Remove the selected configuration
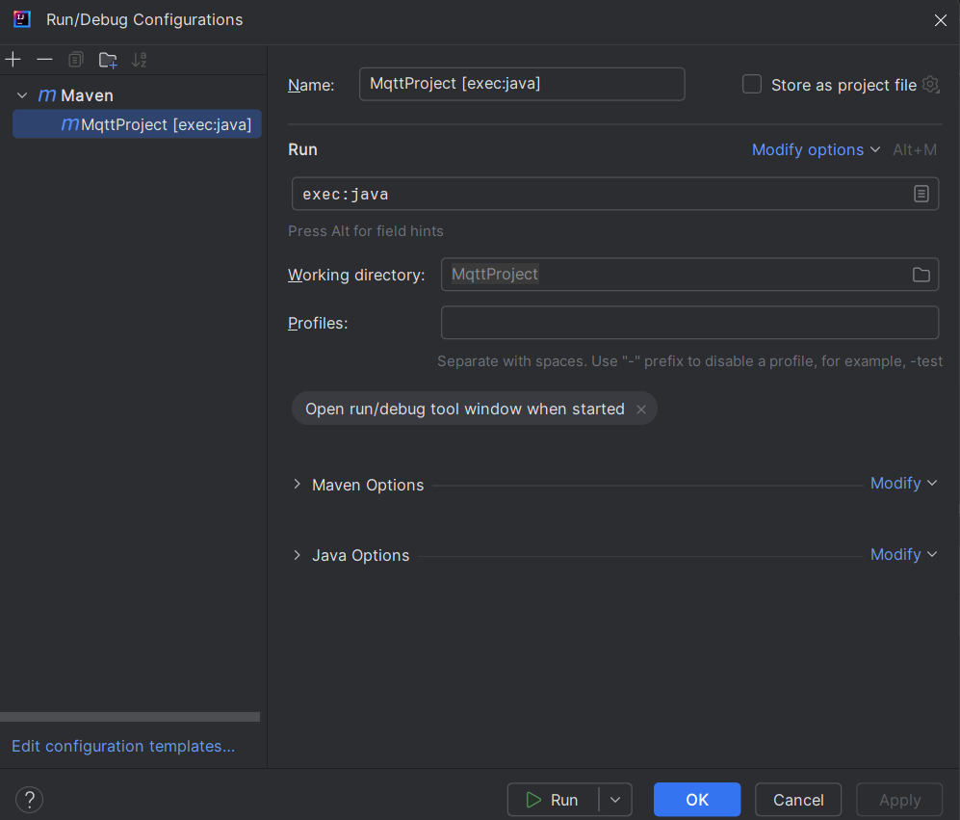Viewport: 960px width, 820px height. [x=43, y=59]
